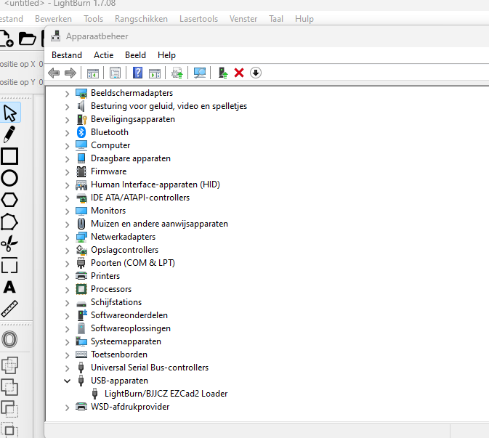This screenshot has height=438, width=489.
Task: Click the show/hide action pane icon
Action: tap(155, 73)
